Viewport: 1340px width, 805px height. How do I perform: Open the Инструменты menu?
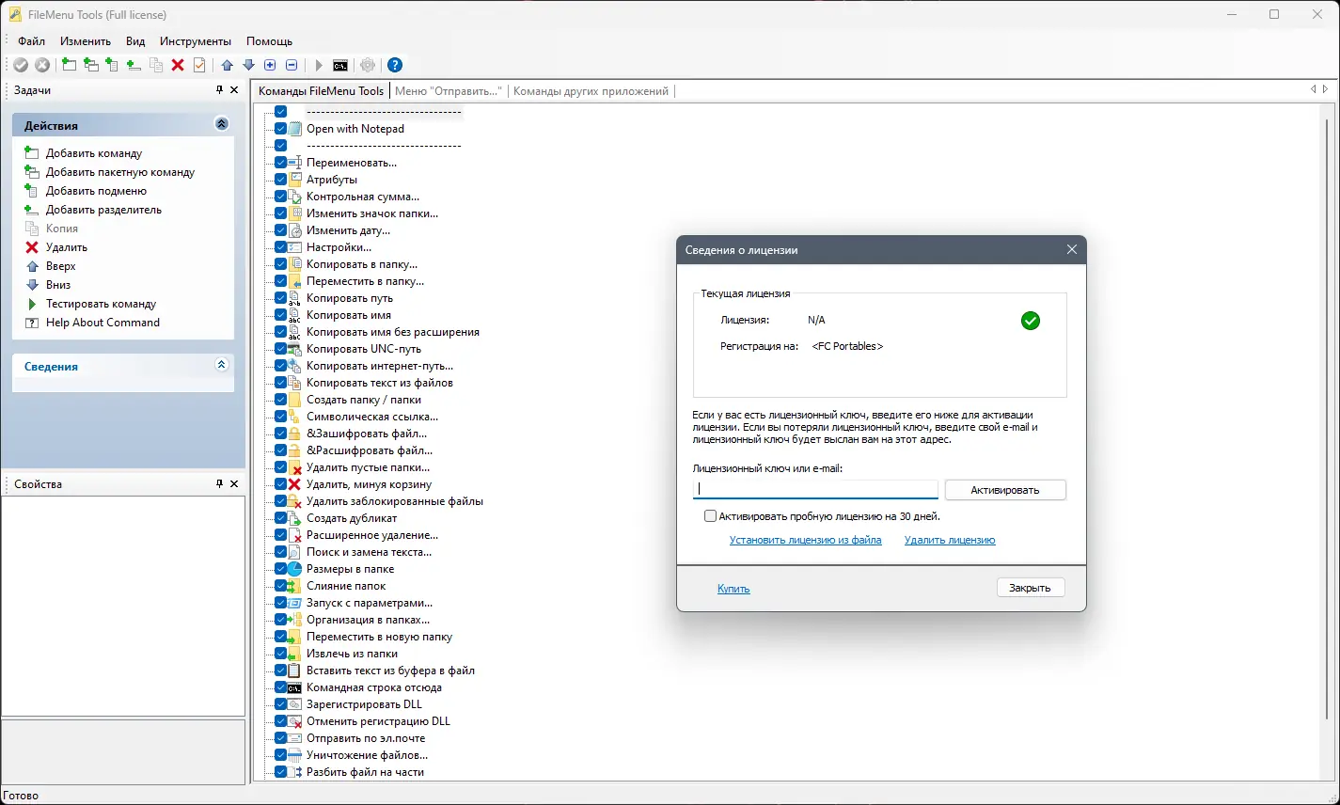click(195, 40)
